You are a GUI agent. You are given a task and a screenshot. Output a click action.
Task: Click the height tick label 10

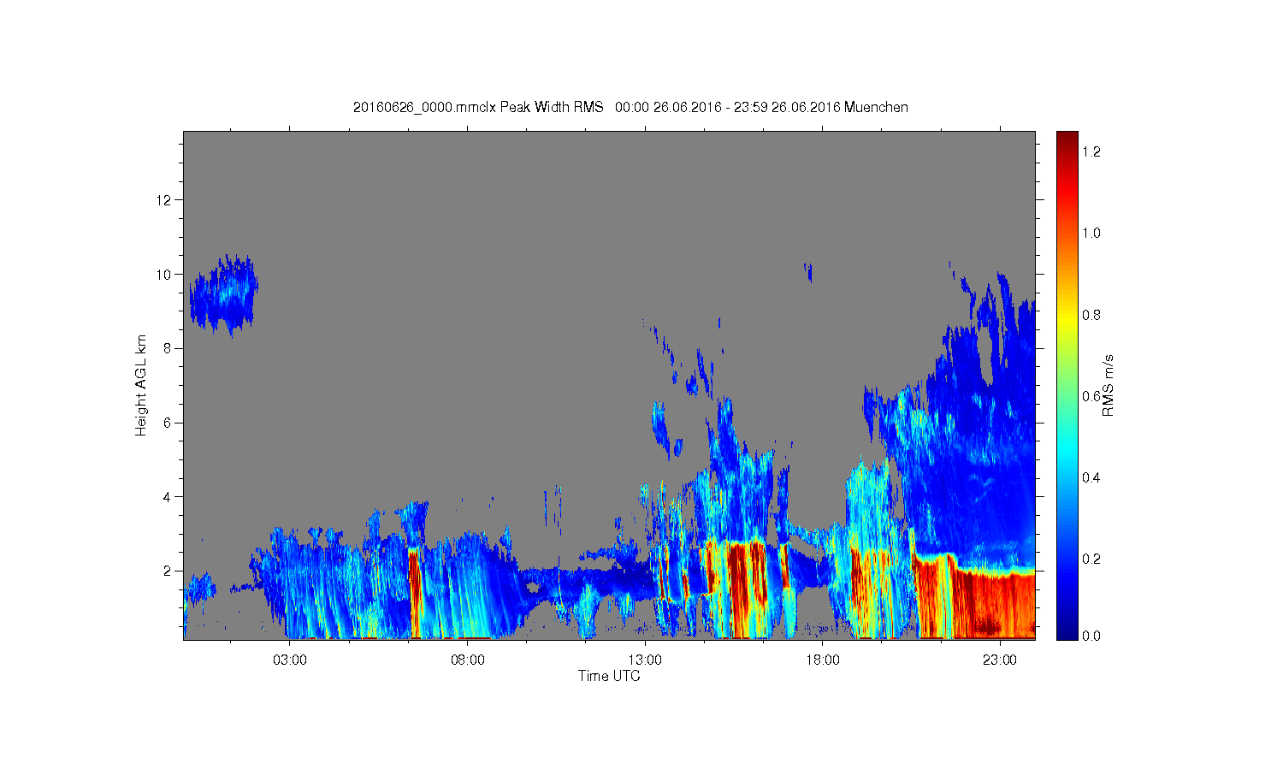(164, 275)
